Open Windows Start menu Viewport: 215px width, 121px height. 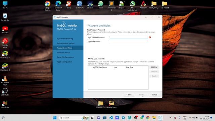click(55, 118)
